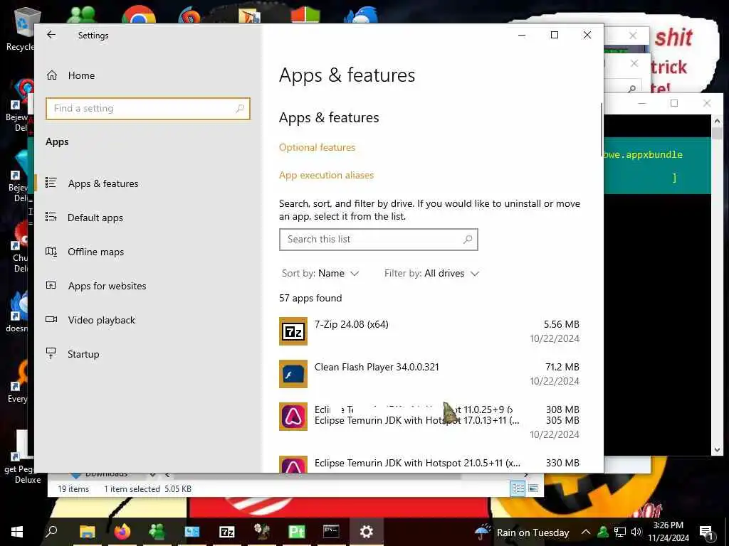The image size is (729, 546).
Task: Open the App execution aliases link
Action: point(326,175)
